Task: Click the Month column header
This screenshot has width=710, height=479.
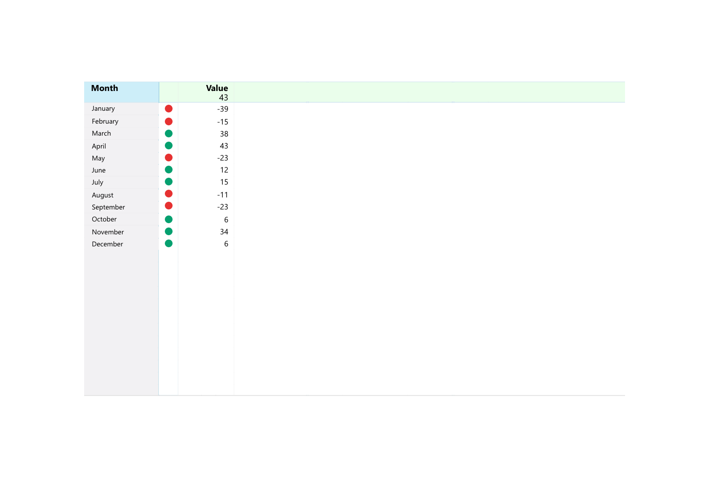Action: tap(104, 88)
